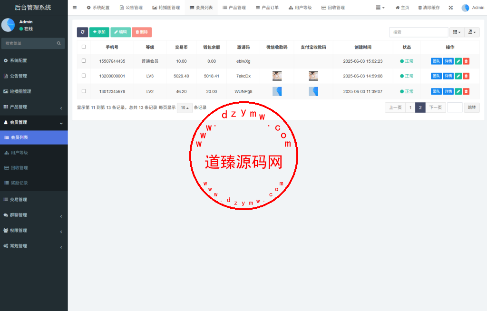Check the row for 15507644435
This screenshot has height=311, width=487.
(84, 61)
